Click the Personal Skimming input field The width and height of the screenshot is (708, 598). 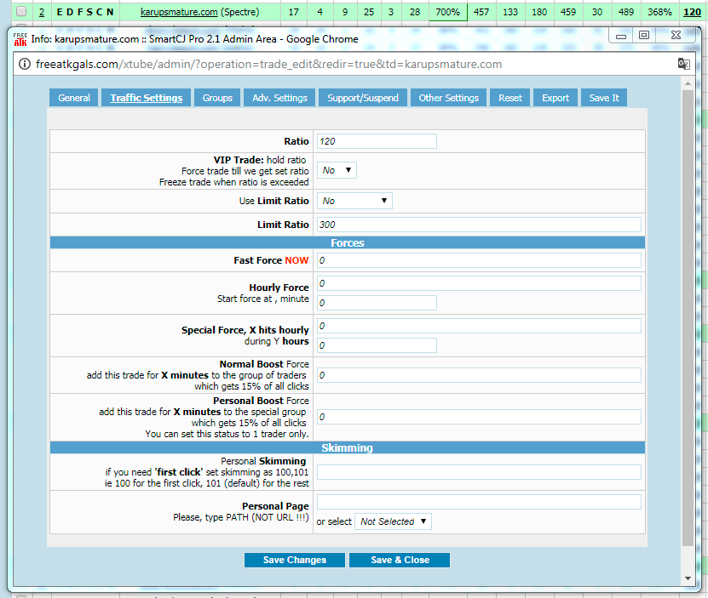(479, 472)
